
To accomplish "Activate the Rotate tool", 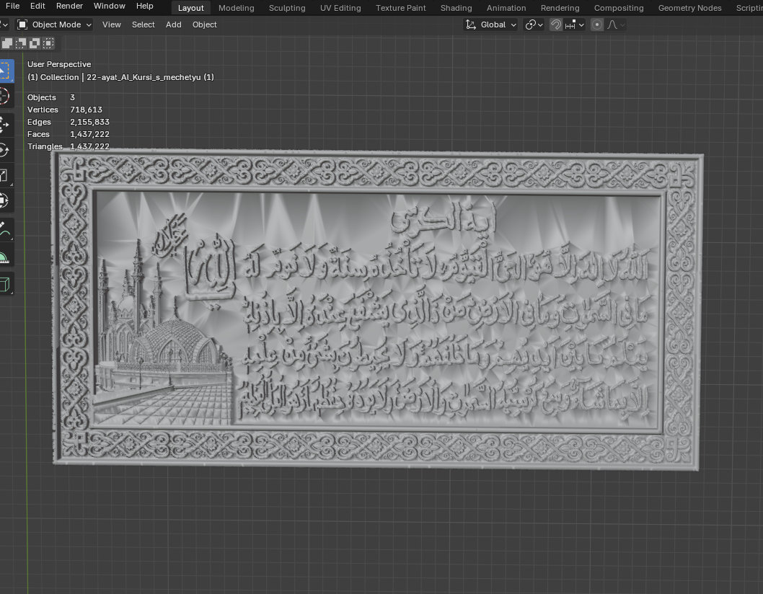I will (8, 148).
